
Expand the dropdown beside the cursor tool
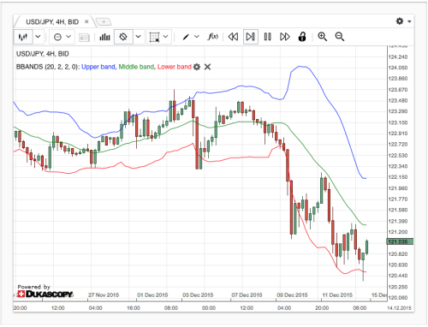click(x=139, y=37)
